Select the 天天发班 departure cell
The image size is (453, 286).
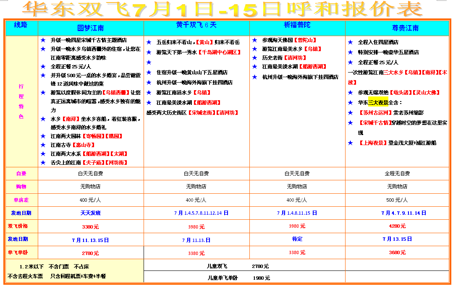click(91, 213)
